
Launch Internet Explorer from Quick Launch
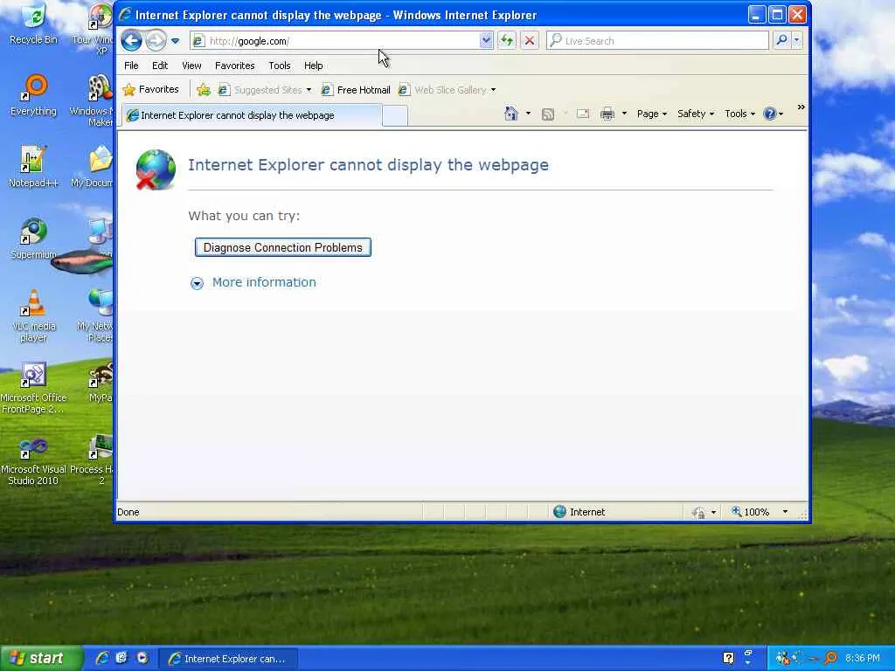[102, 658]
